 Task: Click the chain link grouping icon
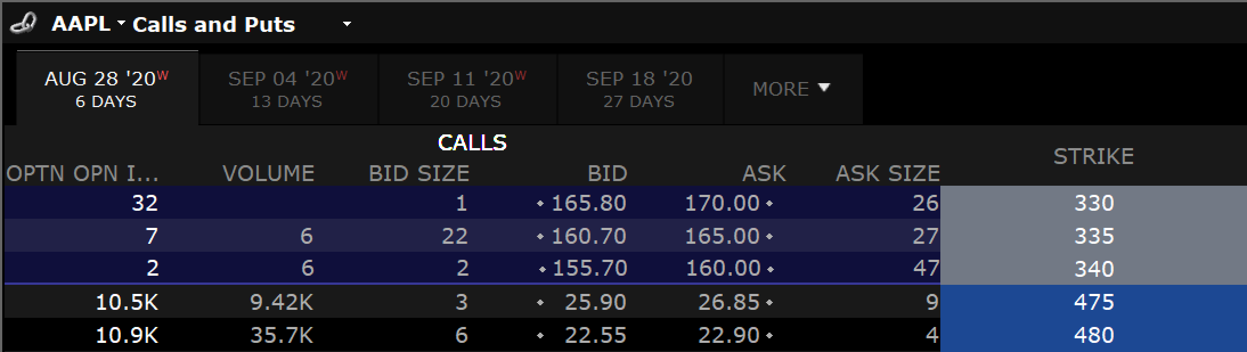pos(23,24)
